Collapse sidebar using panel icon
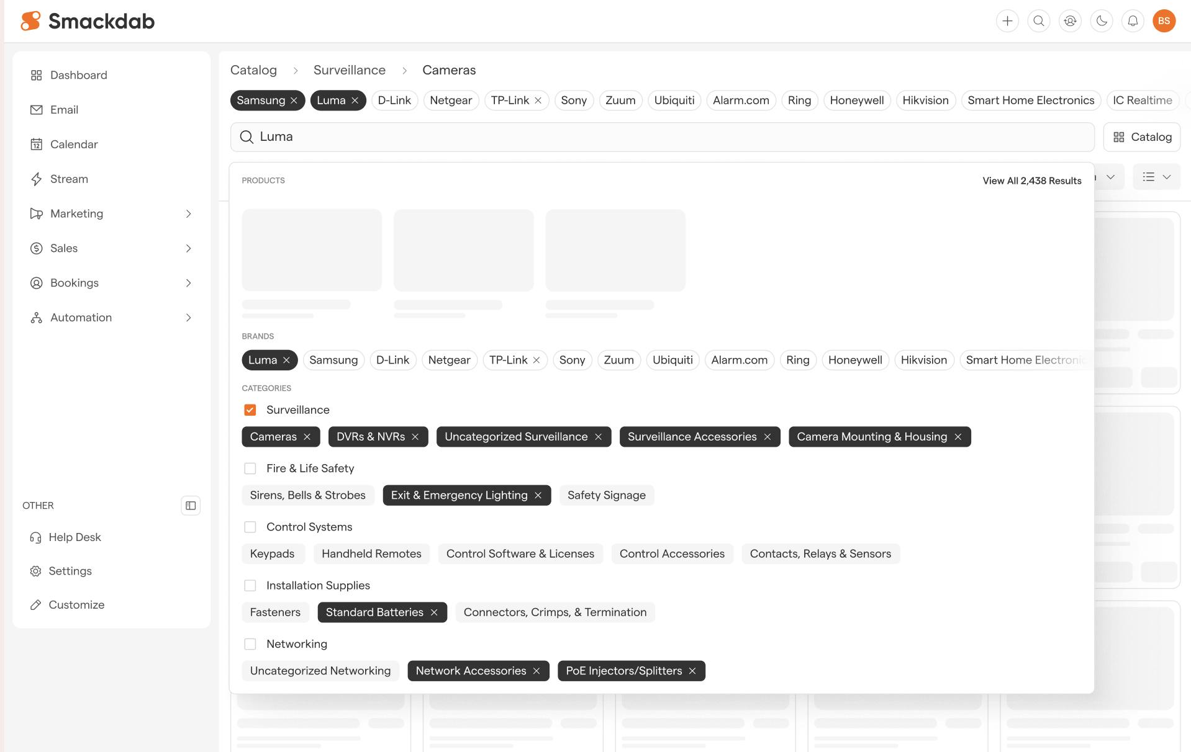This screenshot has height=752, width=1191. [191, 506]
